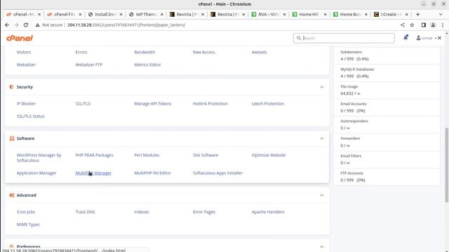Open MultiPHP INI Editor

coord(152,173)
